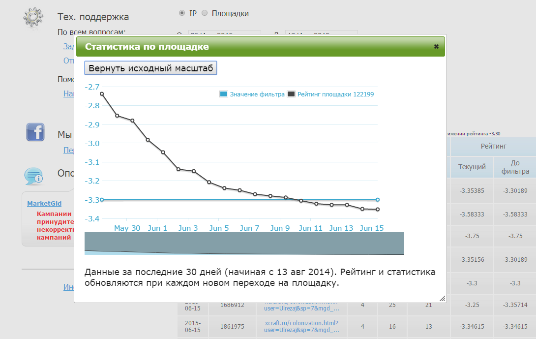536x339 pixels.
Task: Click Вернуть исходный масштаб button
Action: (151, 68)
